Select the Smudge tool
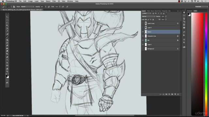The width and height of the screenshot is (209, 117). coord(7,51)
